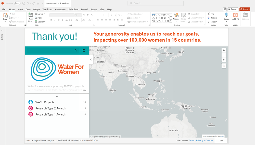Viewport: 255px width, 145px height.
Task: Reset map compass bearing
Action: pos(224,60)
